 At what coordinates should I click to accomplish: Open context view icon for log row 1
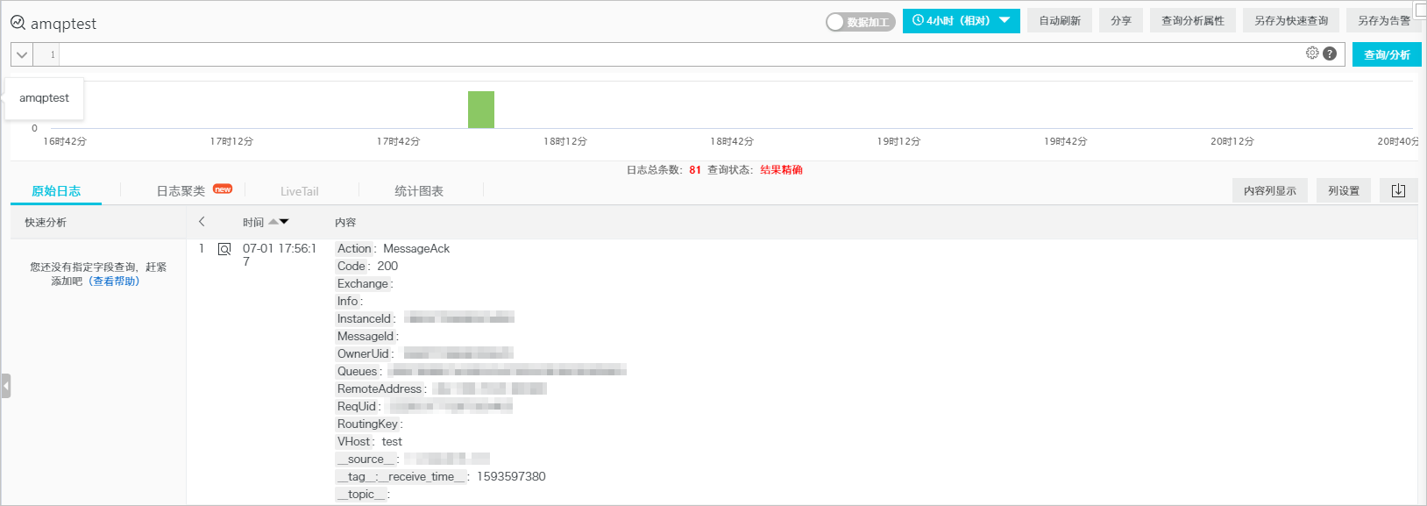point(224,249)
